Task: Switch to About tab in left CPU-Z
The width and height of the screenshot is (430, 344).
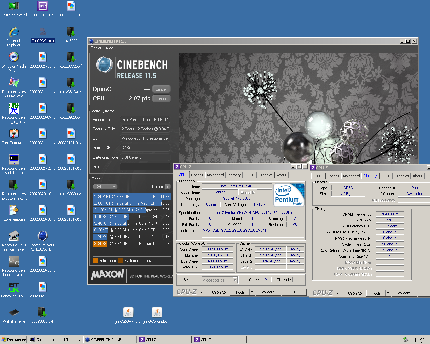Action: click(x=282, y=175)
